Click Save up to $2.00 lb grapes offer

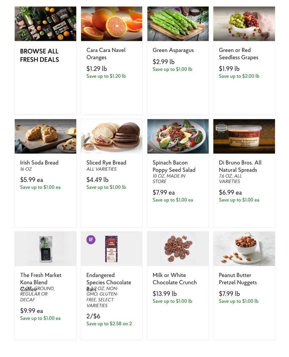(239, 76)
